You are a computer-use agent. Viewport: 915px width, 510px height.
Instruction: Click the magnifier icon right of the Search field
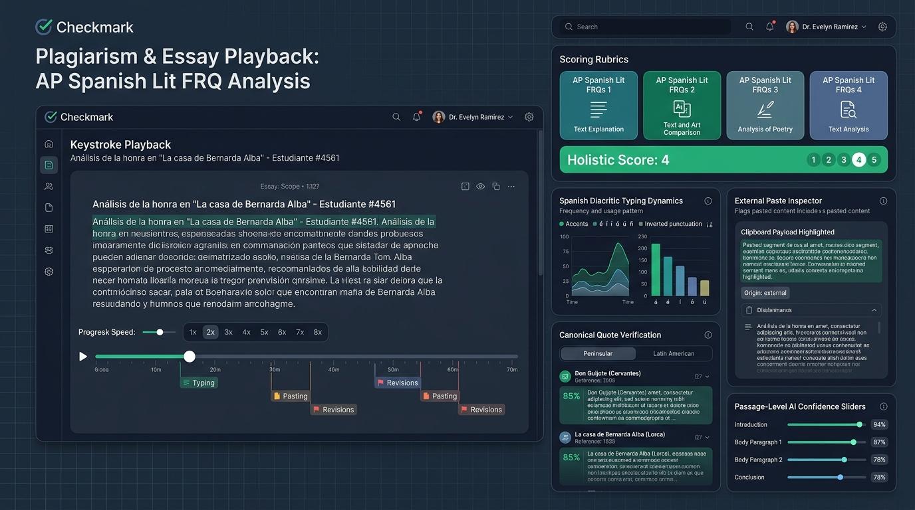click(x=749, y=27)
